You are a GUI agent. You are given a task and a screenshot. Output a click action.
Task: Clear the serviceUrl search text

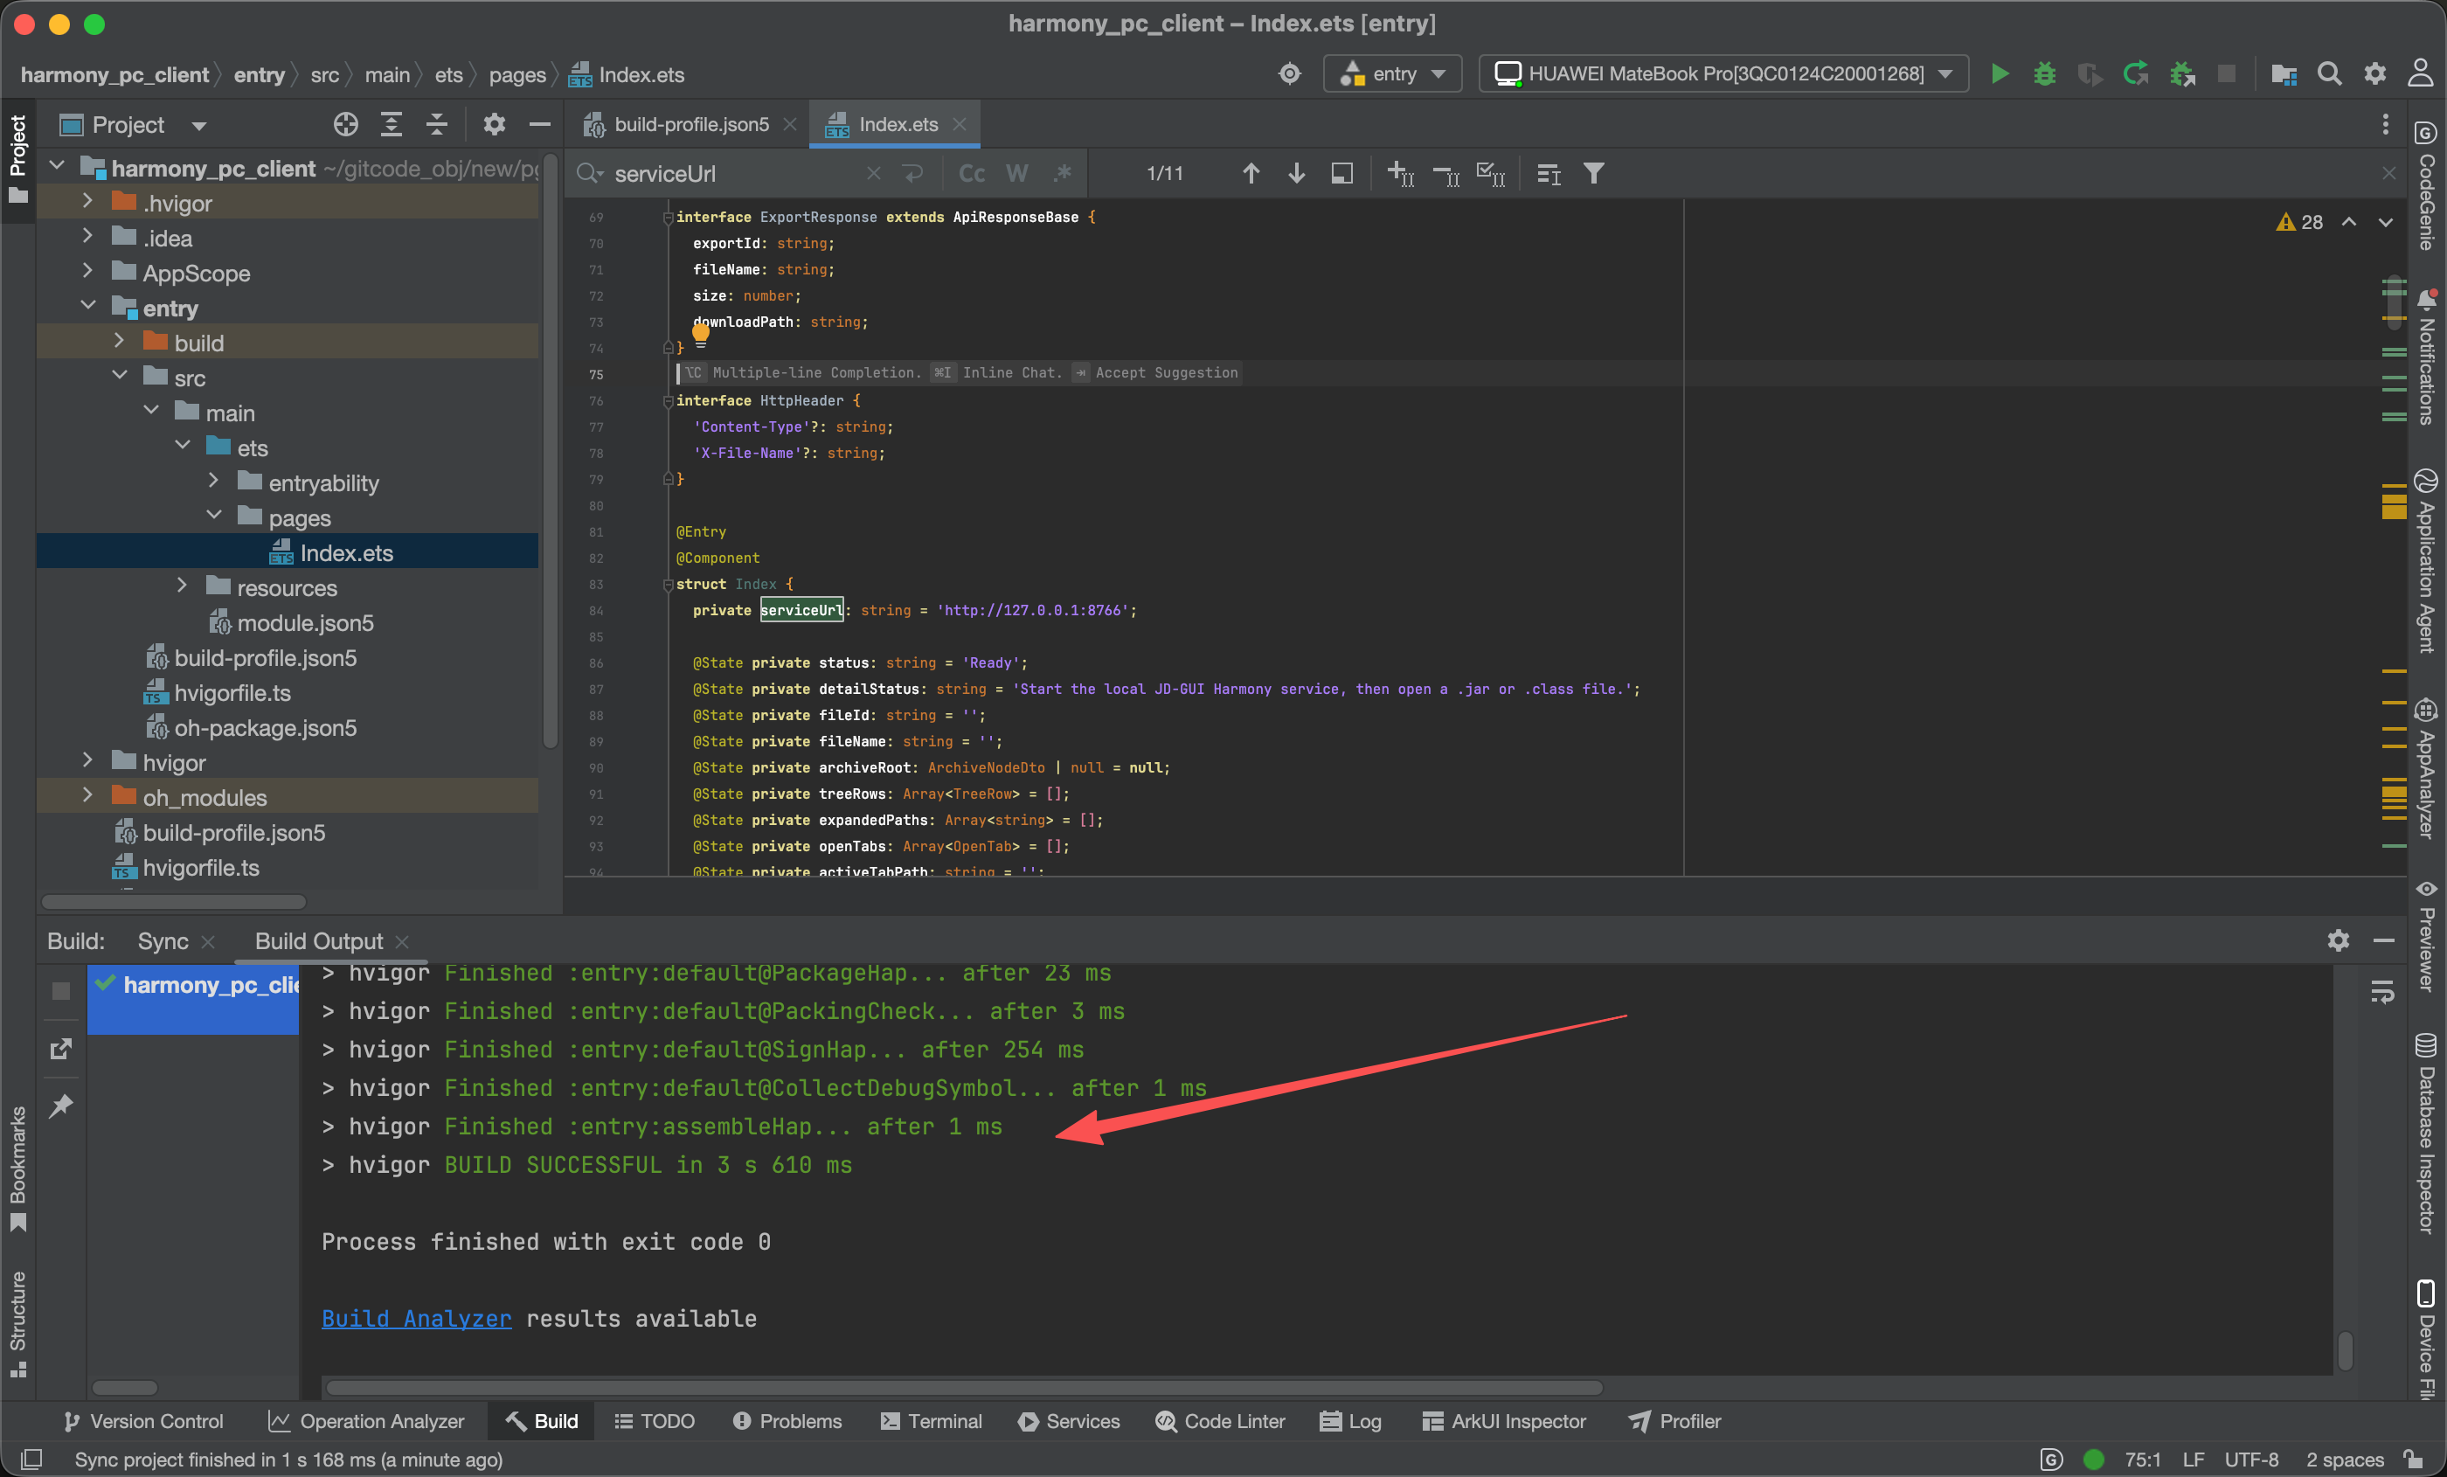[x=873, y=174]
